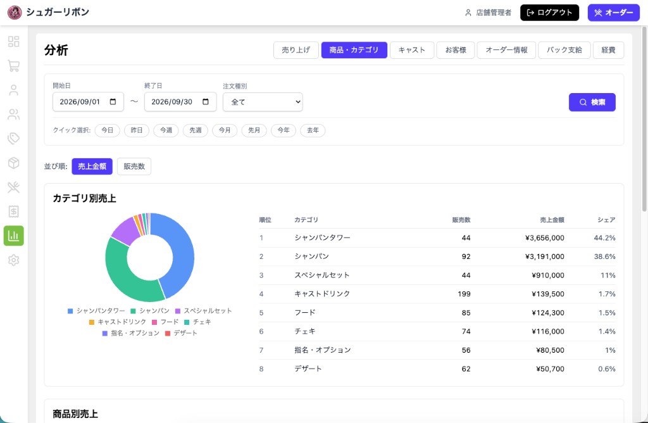Open the shopping cart sidebar icon
Viewport: 648px width, 423px height.
coord(14,66)
